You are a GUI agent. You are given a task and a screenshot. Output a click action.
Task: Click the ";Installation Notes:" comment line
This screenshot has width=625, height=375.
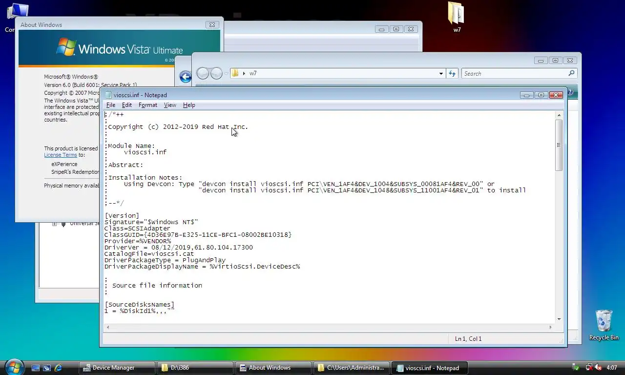tap(144, 177)
